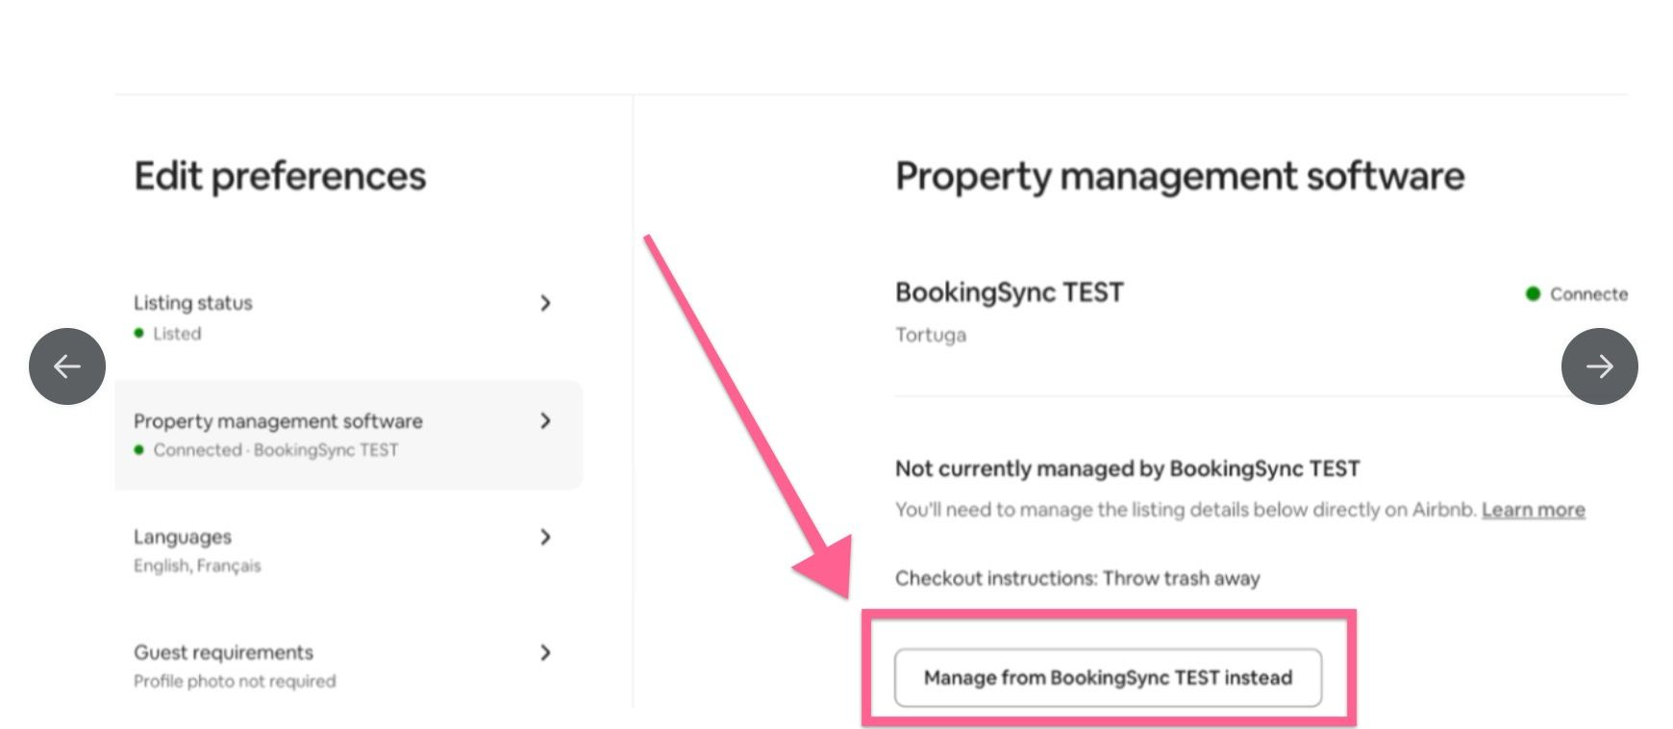Follow the Learn more link
Screen dimensions: 1673x729
1533,510
